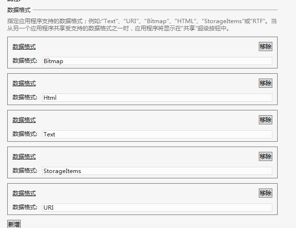Remove the Text data format entry
Screen dimensions: 296x228
[266, 120]
